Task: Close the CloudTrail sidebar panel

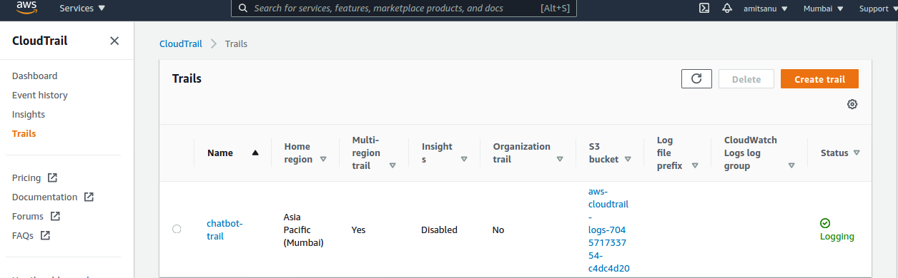Action: [114, 41]
